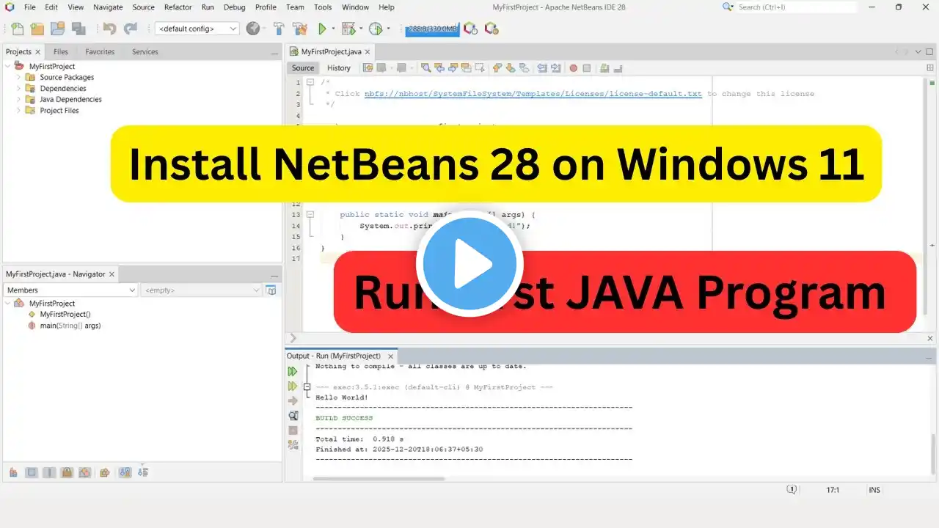Open the Members dropdown in the Navigator
939x528 pixels.
[70, 290]
